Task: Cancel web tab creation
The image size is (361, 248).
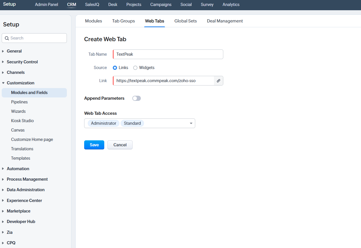Action: pos(120,145)
